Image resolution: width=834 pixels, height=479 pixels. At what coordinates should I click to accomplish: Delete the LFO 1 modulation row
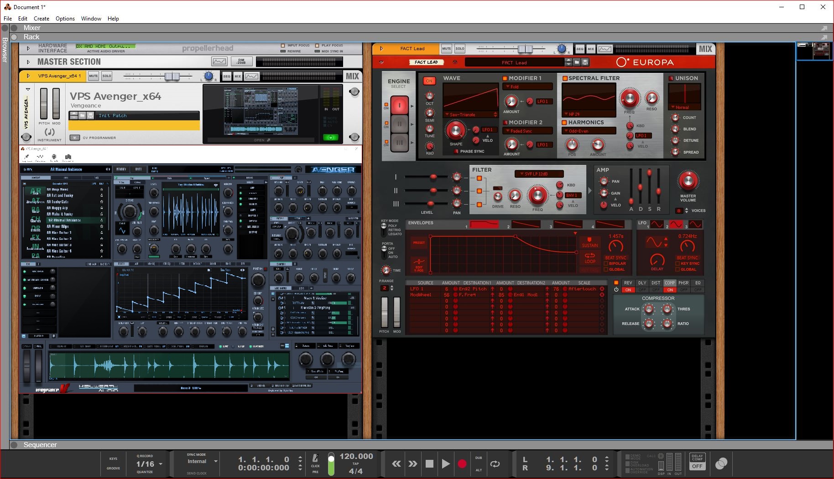[602, 289]
